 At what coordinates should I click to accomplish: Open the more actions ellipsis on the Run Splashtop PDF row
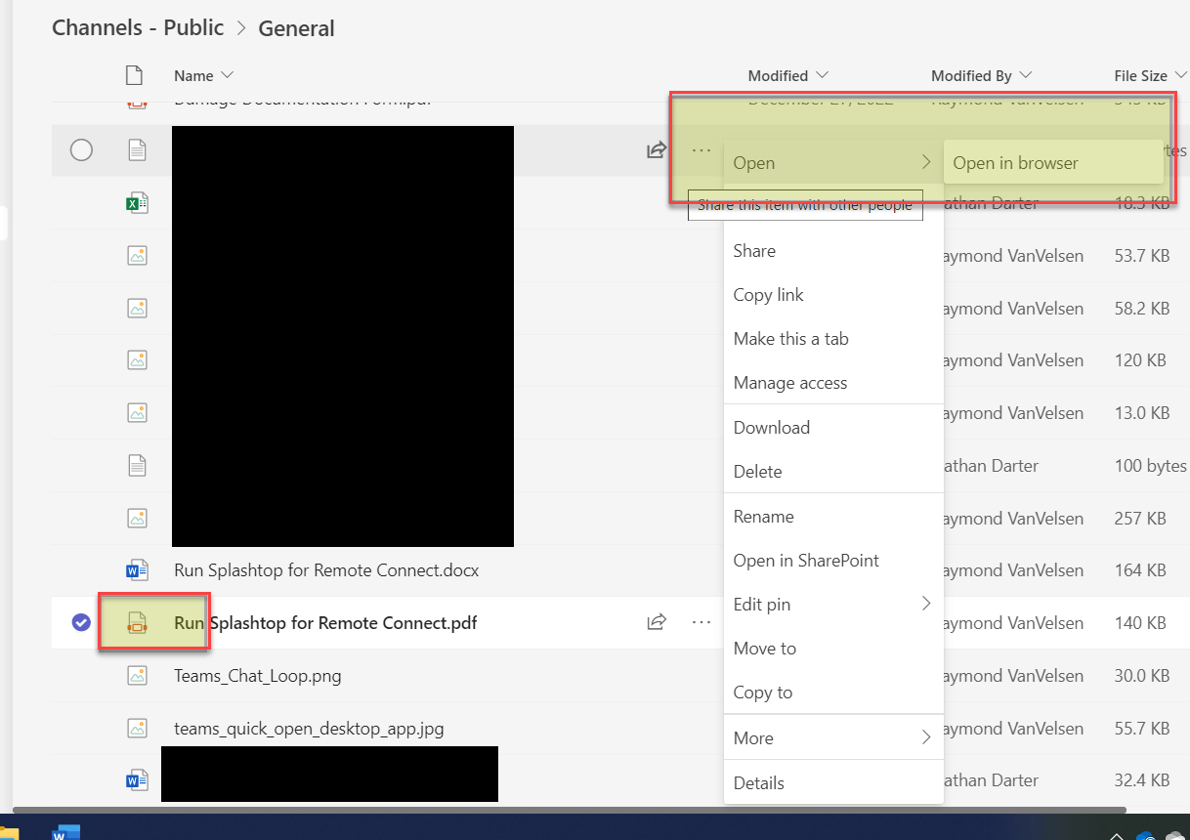tap(701, 621)
